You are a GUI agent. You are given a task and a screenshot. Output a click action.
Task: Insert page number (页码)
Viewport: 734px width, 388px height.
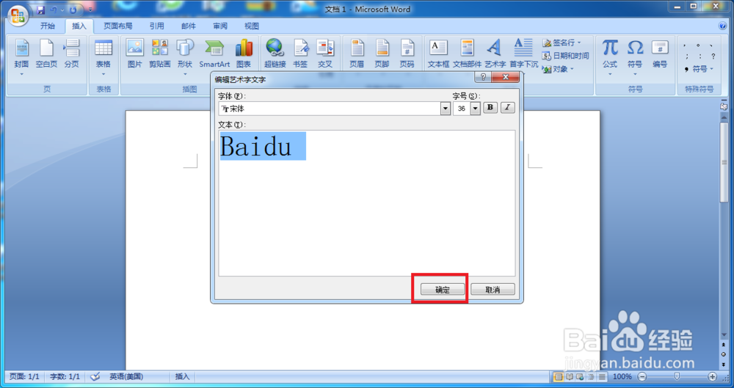[407, 54]
